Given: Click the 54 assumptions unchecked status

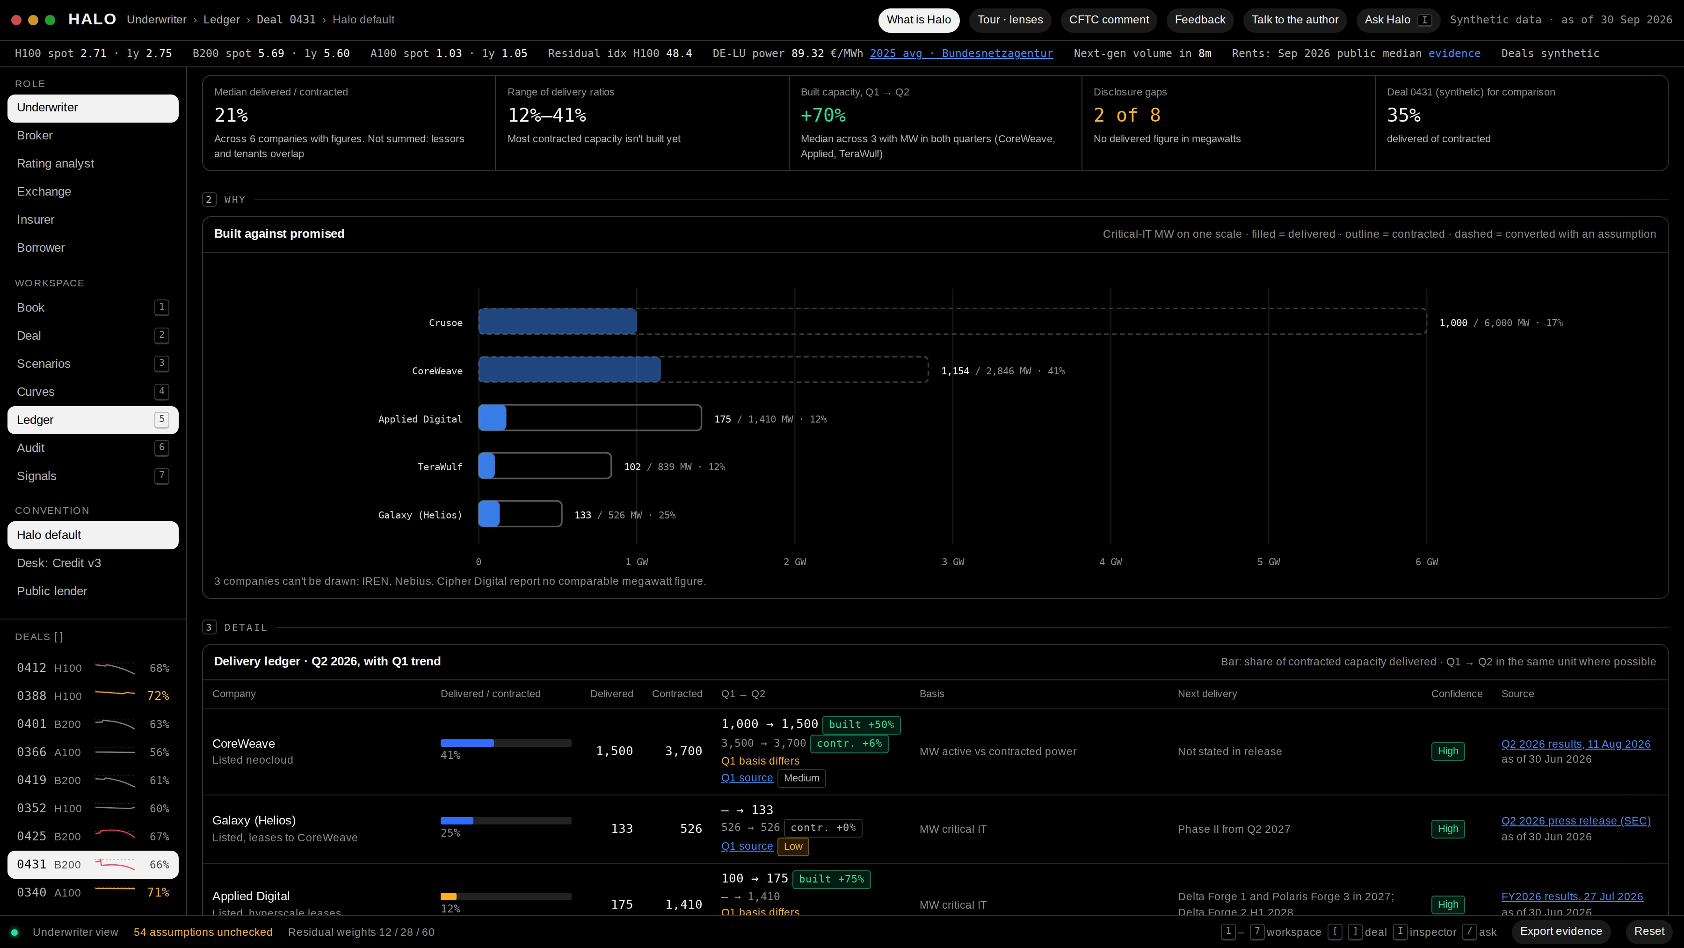Looking at the screenshot, I should pyautogui.click(x=203, y=932).
